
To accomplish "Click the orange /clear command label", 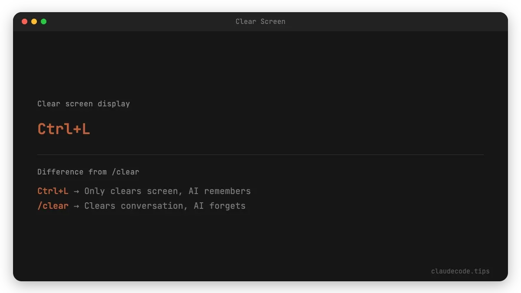I will click(x=53, y=206).
